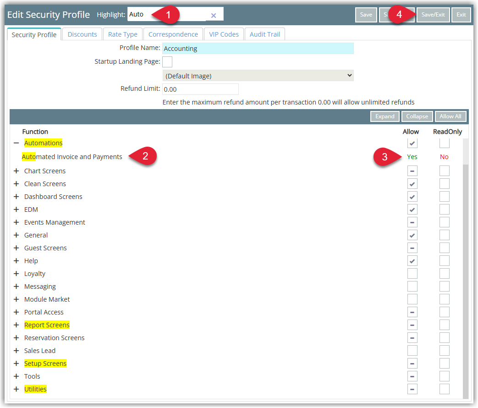Expand the Report Screens node
Image resolution: width=478 pixels, height=408 pixels.
[x=16, y=325]
